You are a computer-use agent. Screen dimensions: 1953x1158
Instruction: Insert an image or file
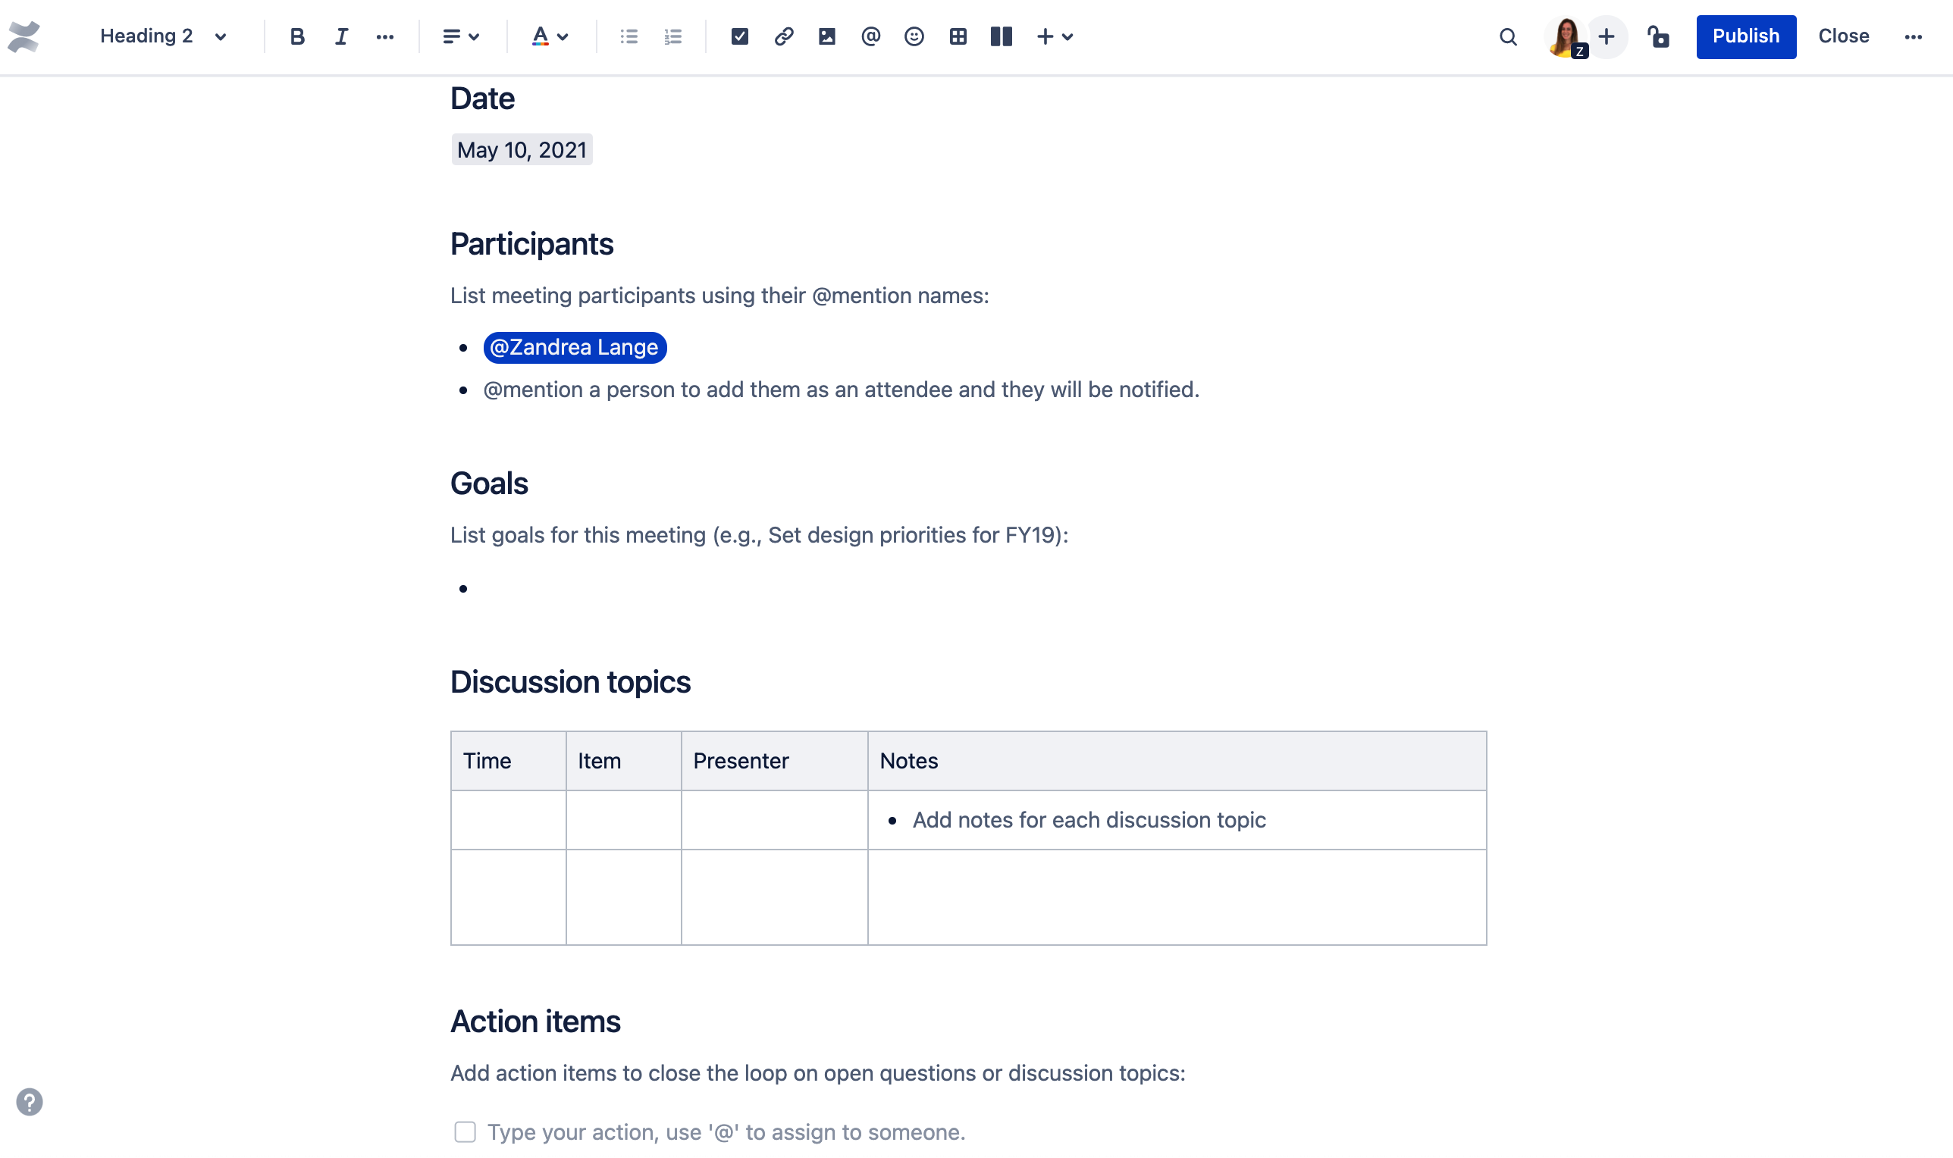click(827, 36)
